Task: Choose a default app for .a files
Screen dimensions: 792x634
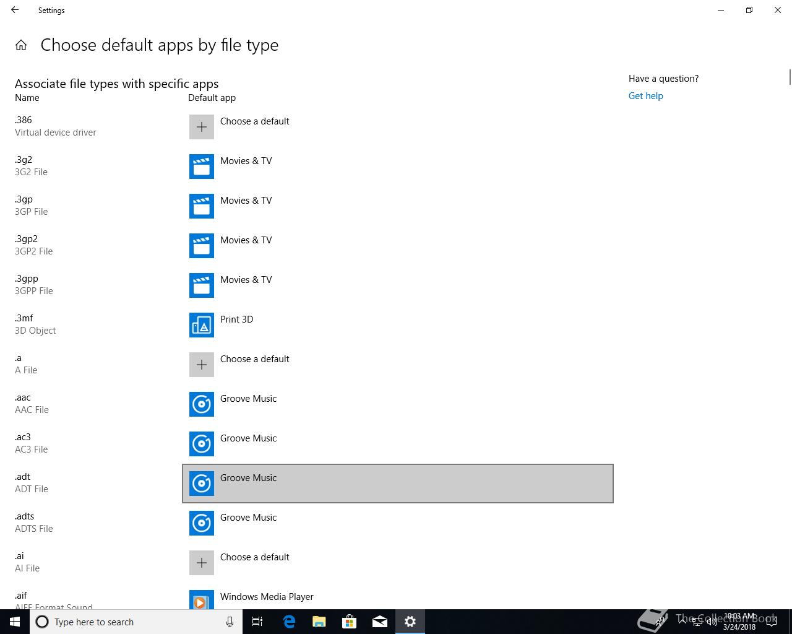Action: 397,365
